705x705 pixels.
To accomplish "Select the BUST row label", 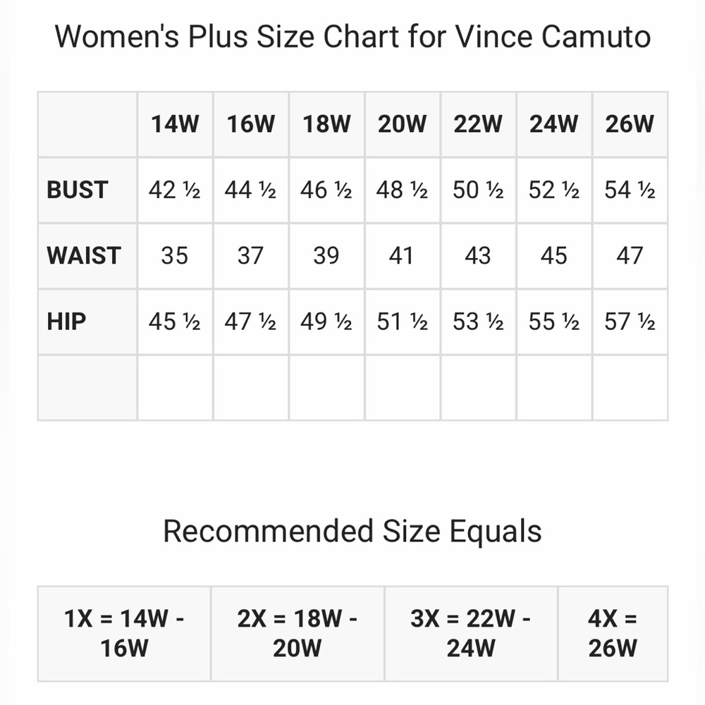I will [78, 190].
